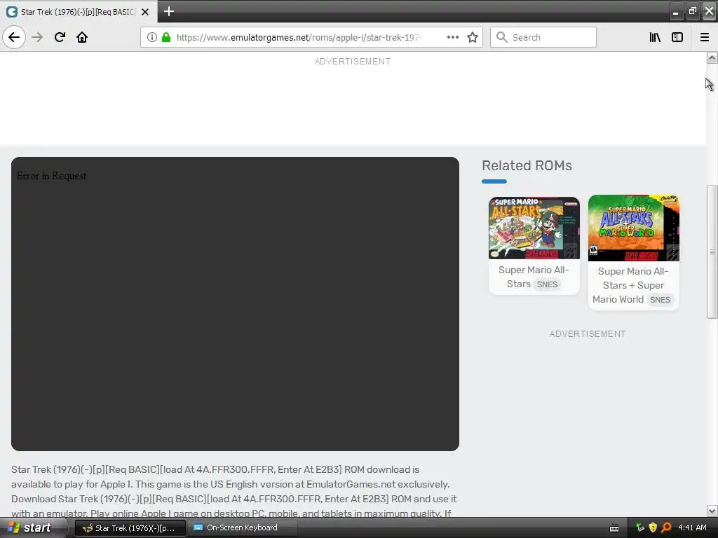This screenshot has width=718, height=538.
Task: Click the page scrollbar up arrow
Action: coord(712,58)
